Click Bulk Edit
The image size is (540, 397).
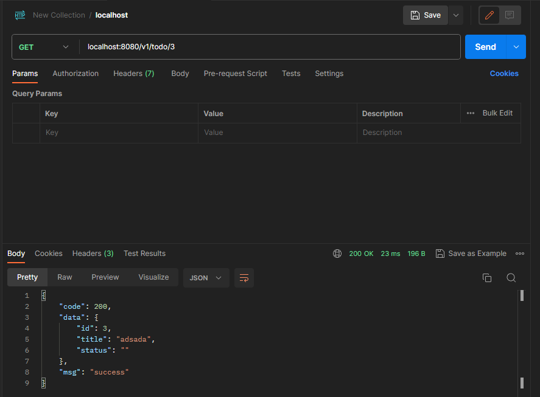pos(497,113)
